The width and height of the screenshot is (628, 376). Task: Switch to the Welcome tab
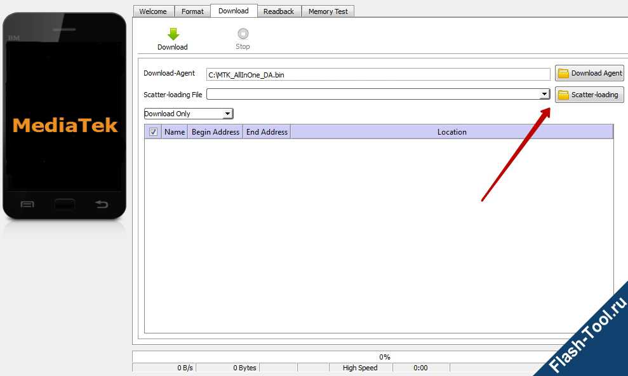[x=153, y=11]
